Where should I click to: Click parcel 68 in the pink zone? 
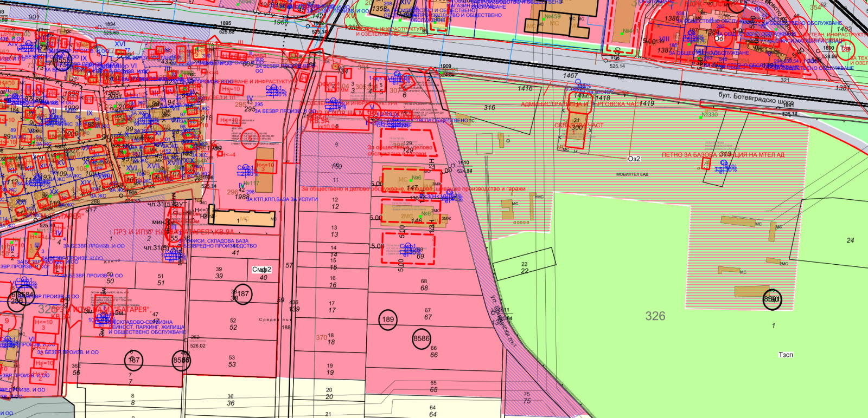tap(424, 285)
